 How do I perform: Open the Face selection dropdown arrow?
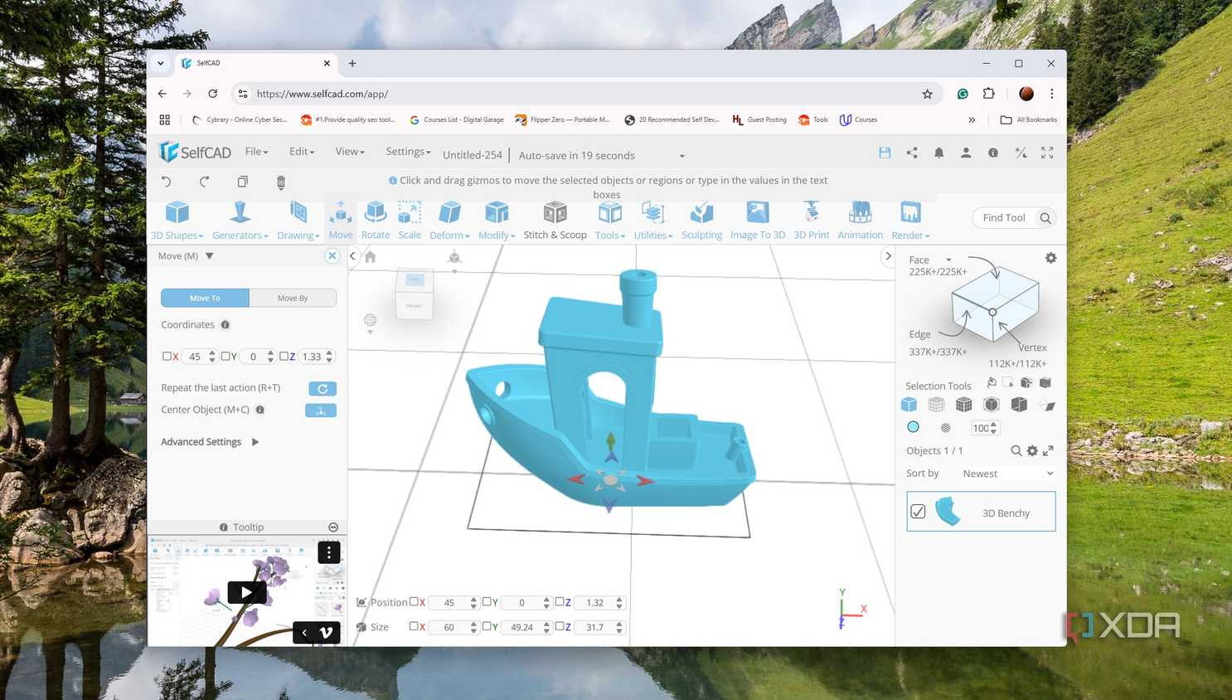coord(948,260)
